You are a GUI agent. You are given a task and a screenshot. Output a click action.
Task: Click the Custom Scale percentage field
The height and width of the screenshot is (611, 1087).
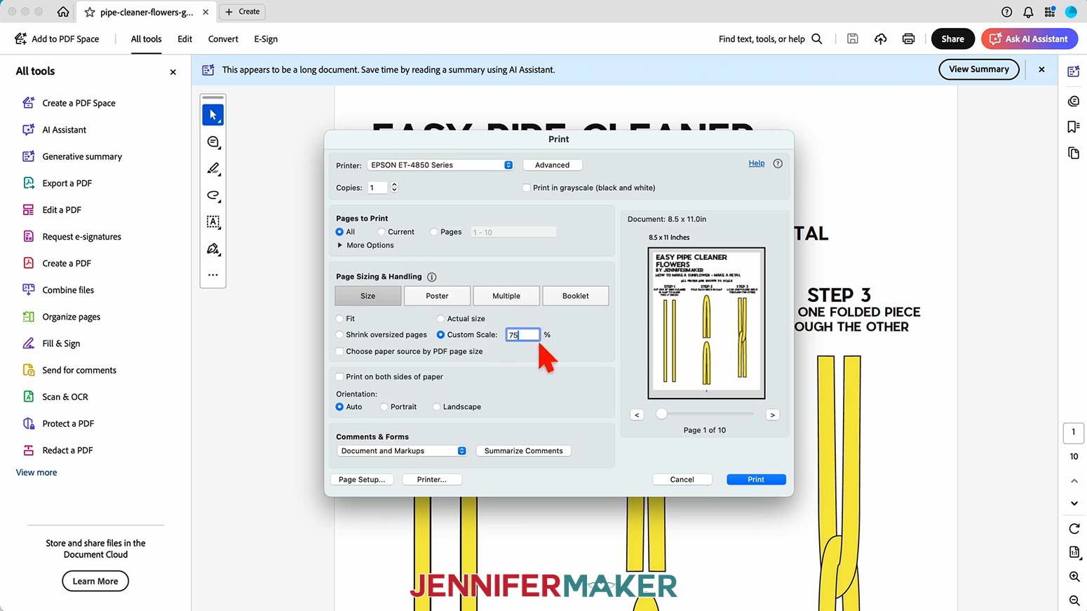click(523, 335)
